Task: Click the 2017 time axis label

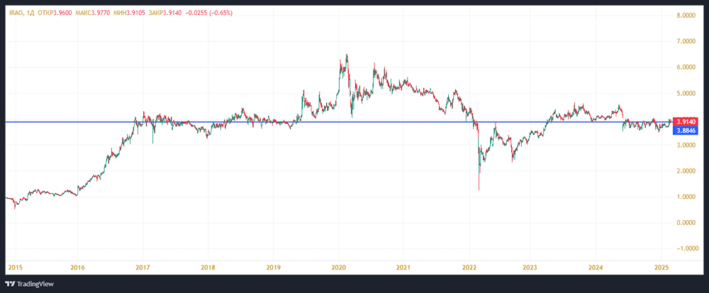Action: click(x=143, y=268)
